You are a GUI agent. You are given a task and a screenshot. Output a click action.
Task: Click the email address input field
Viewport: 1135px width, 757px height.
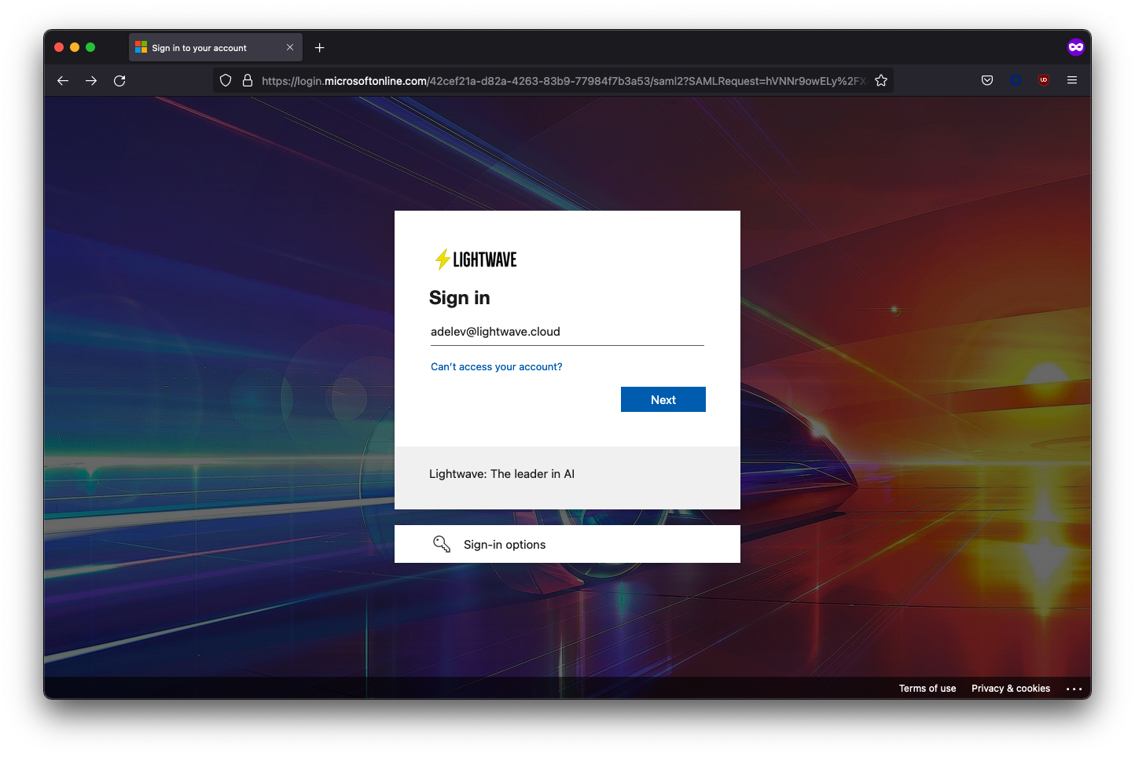(566, 332)
